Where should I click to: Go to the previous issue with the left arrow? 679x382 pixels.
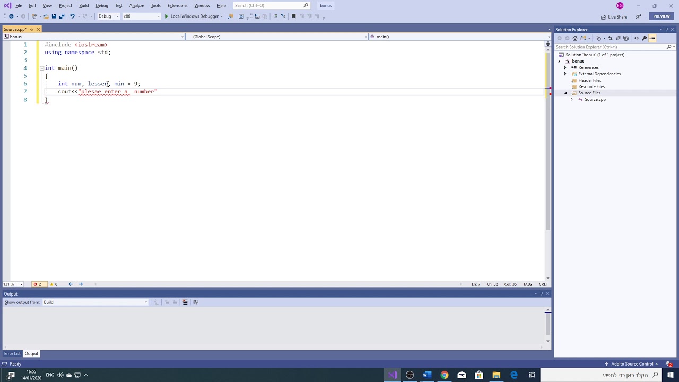(x=71, y=284)
